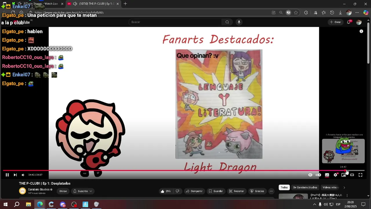The image size is (371, 209).
Task: Open the media control music icon
Action: (315, 12)
